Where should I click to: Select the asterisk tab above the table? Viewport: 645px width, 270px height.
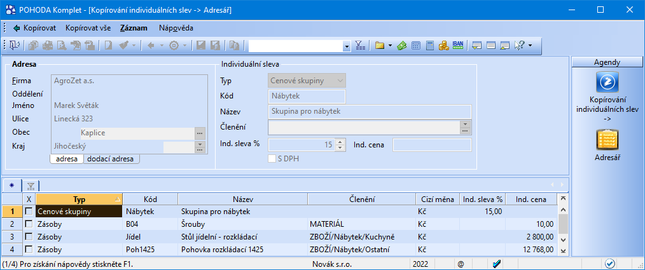(11, 186)
